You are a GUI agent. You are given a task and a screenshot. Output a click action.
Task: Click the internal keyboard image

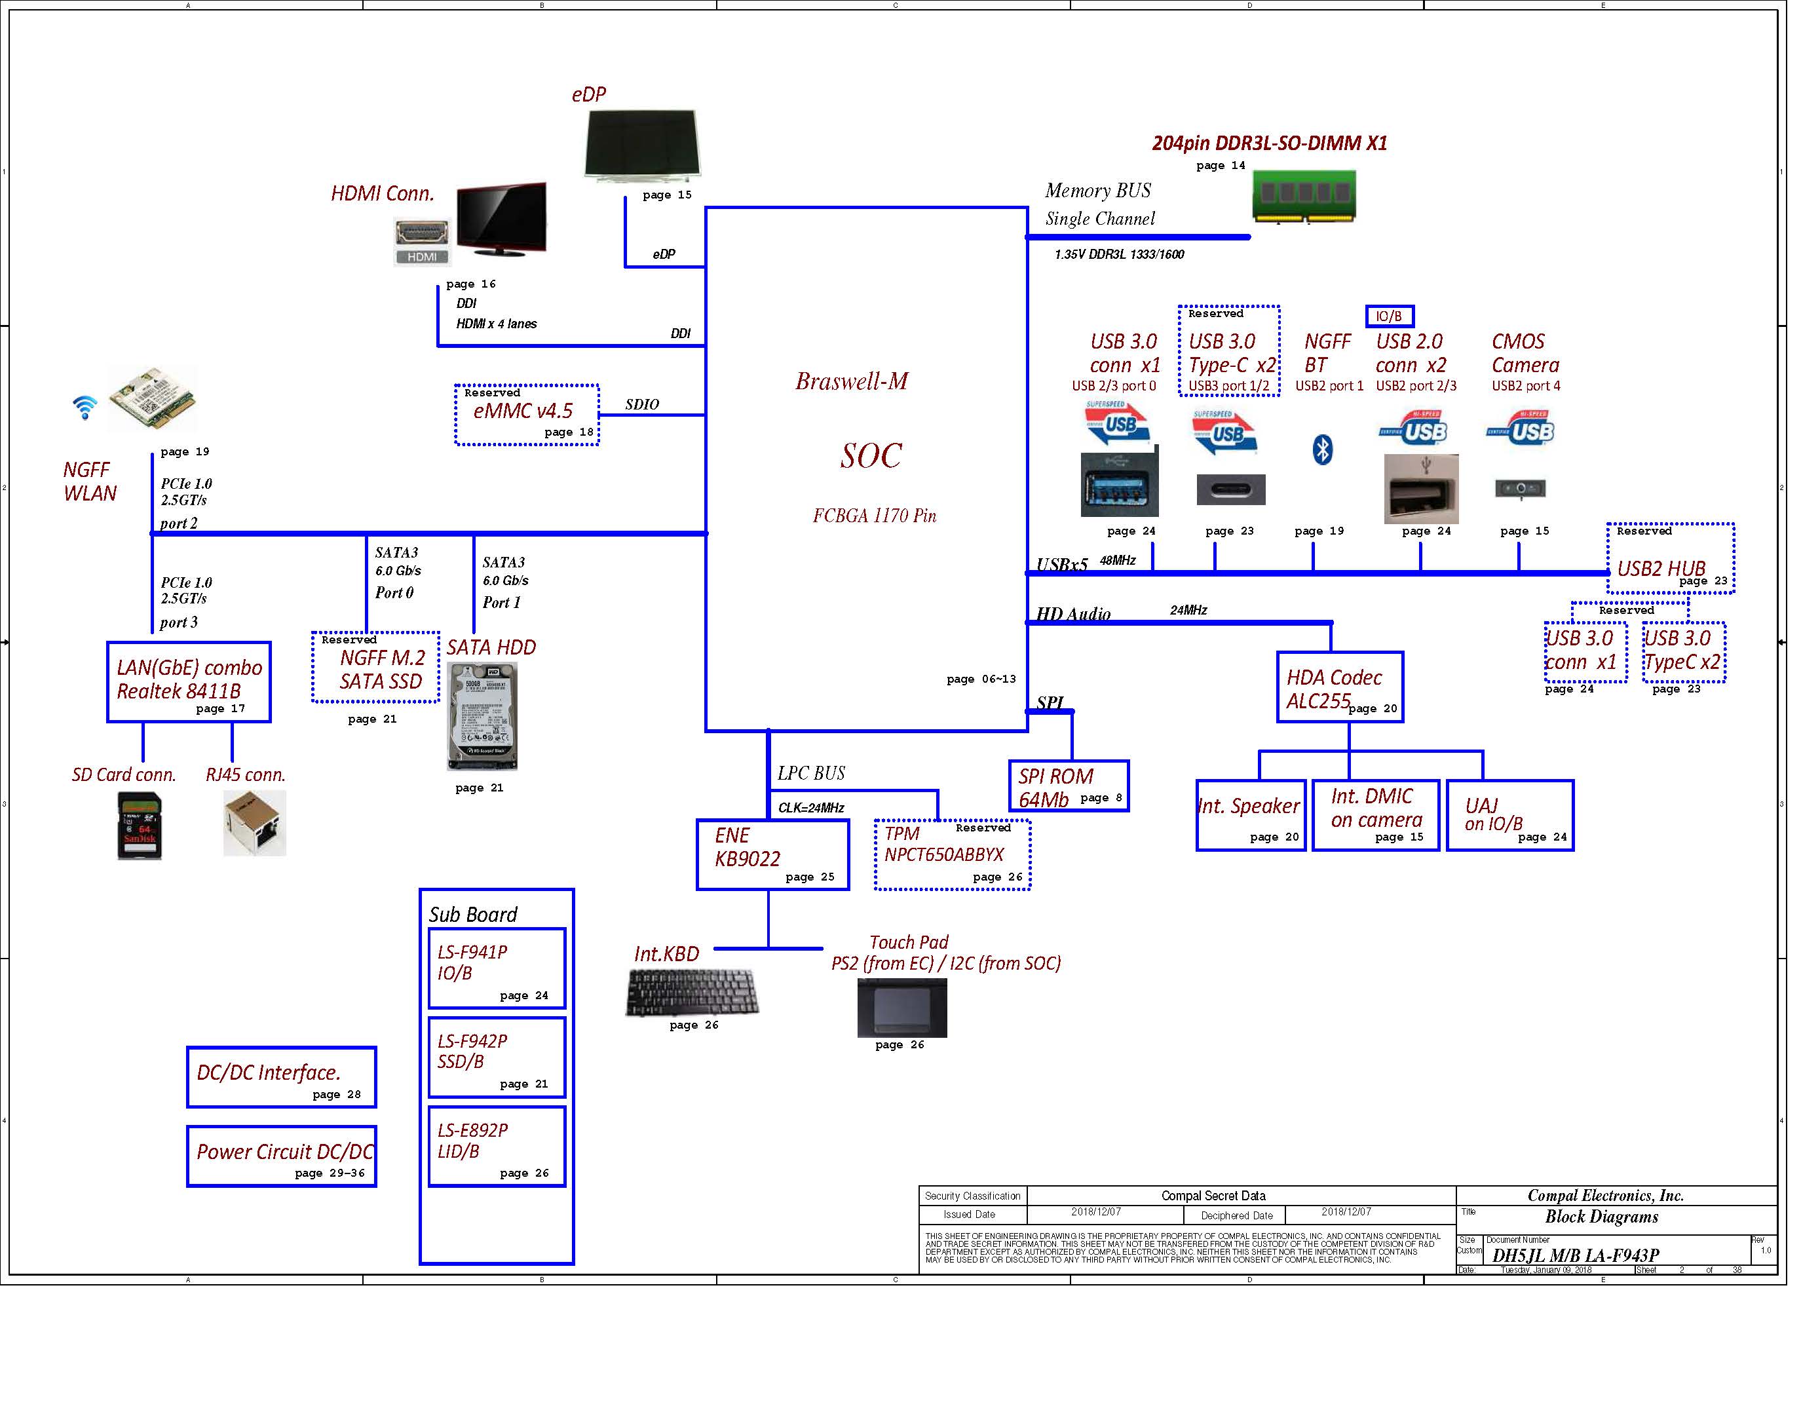691,992
